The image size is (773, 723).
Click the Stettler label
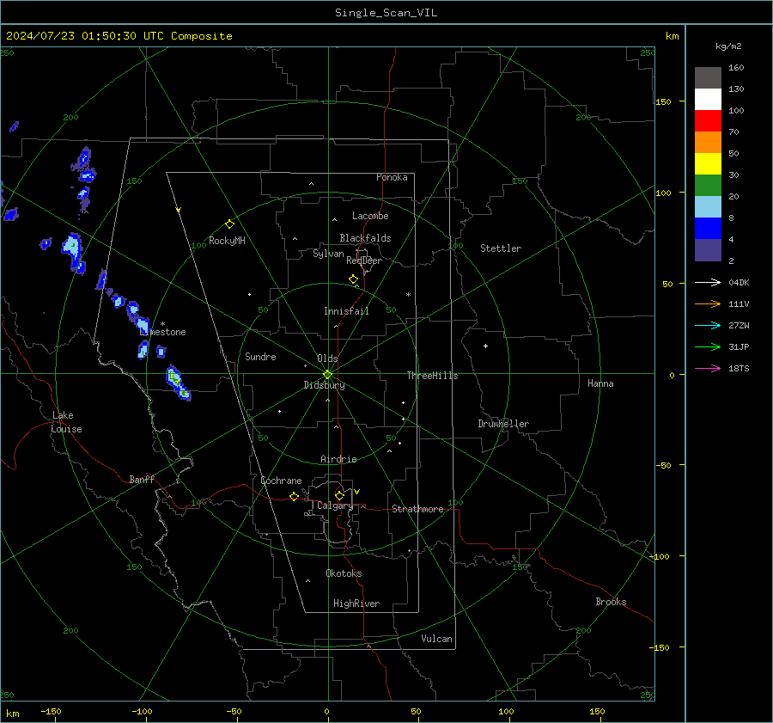[501, 248]
